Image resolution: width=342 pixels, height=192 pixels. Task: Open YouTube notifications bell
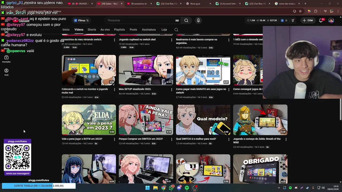(x=321, y=21)
